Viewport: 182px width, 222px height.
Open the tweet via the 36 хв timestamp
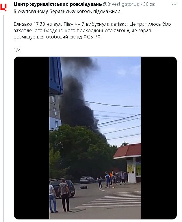pos(149,4)
